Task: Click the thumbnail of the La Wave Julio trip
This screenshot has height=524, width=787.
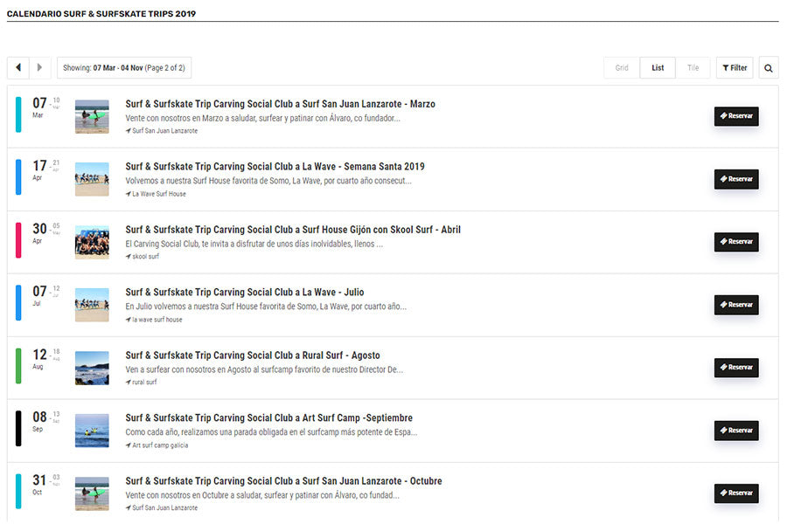Action: click(92, 305)
